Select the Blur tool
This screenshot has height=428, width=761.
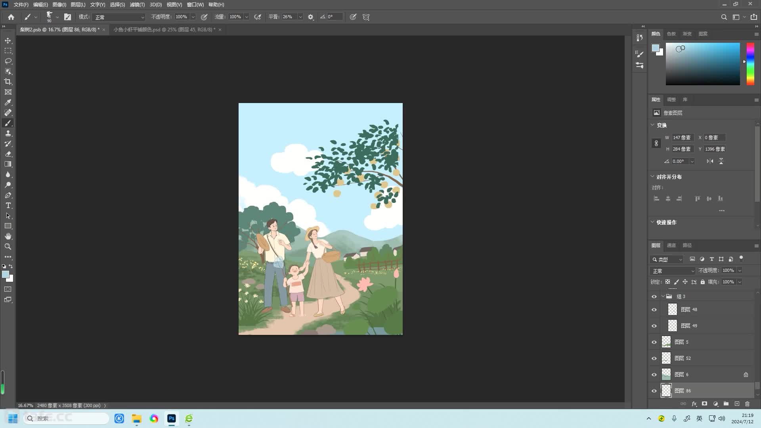point(8,175)
